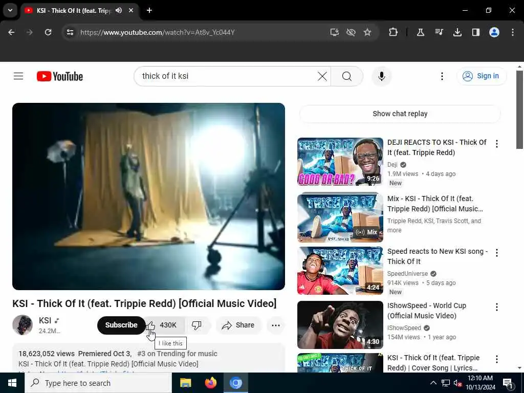The width and height of the screenshot is (524, 393).
Task: Open options for the DEJI REACTS video
Action: (x=496, y=144)
